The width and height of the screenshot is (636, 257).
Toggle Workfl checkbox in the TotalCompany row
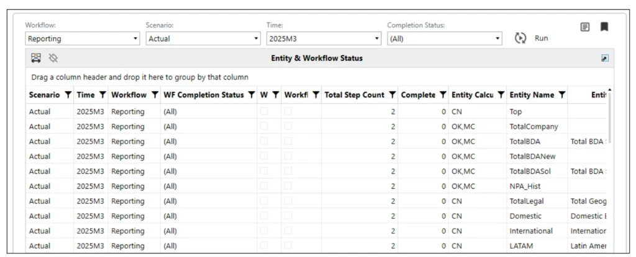tap(288, 126)
